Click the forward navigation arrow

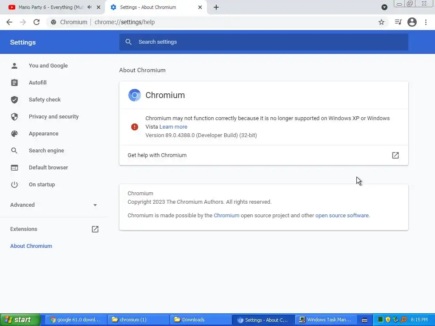coord(23,22)
